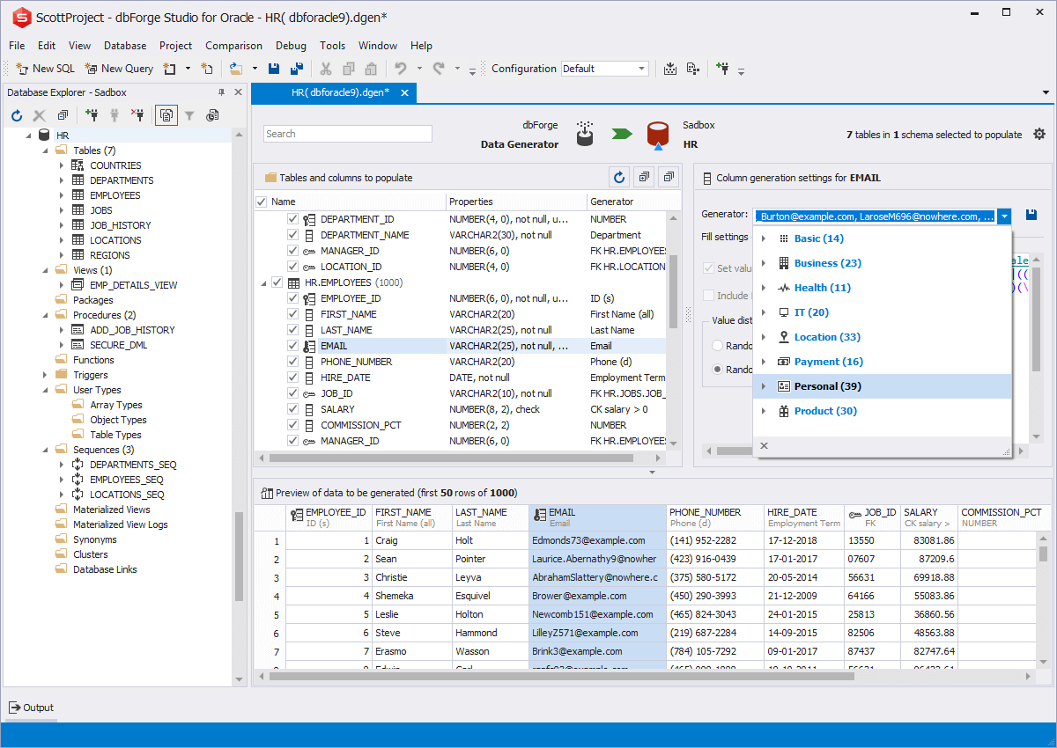Refresh the tables and columns list

click(620, 178)
